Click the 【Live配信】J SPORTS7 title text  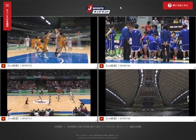19,118
